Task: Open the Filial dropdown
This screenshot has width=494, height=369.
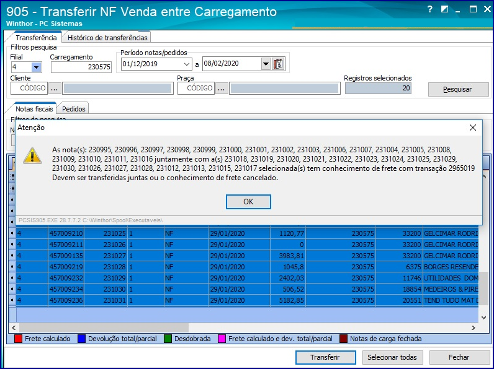Action: pyautogui.click(x=36, y=67)
